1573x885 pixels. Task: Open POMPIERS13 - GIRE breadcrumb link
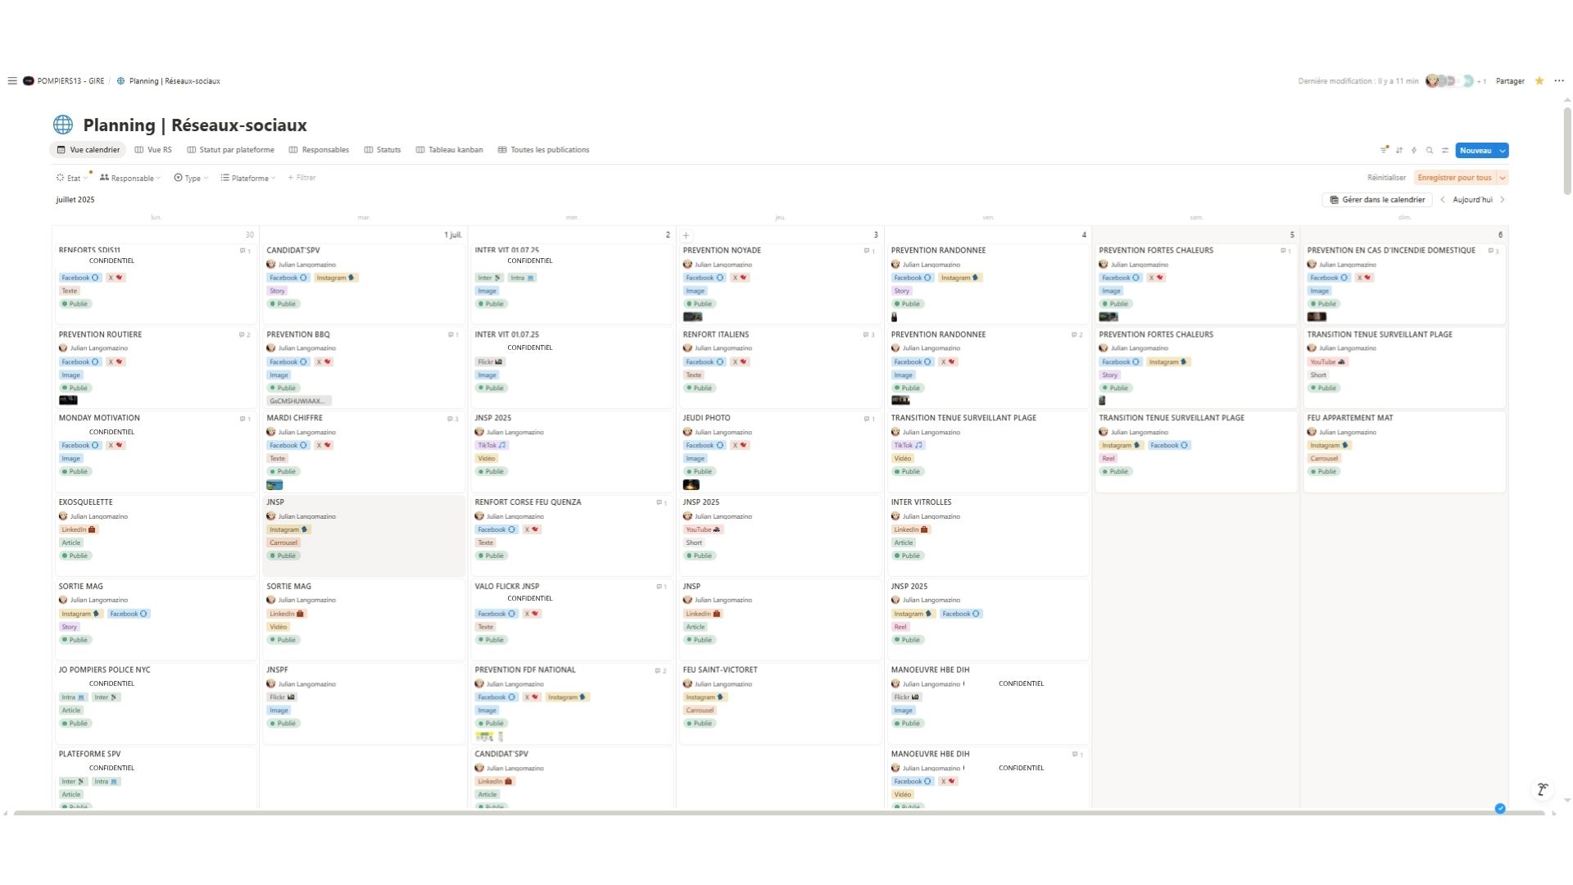[70, 81]
